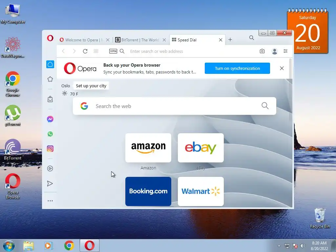Click the Set up your city link
The height and width of the screenshot is (252, 336).
[91, 86]
